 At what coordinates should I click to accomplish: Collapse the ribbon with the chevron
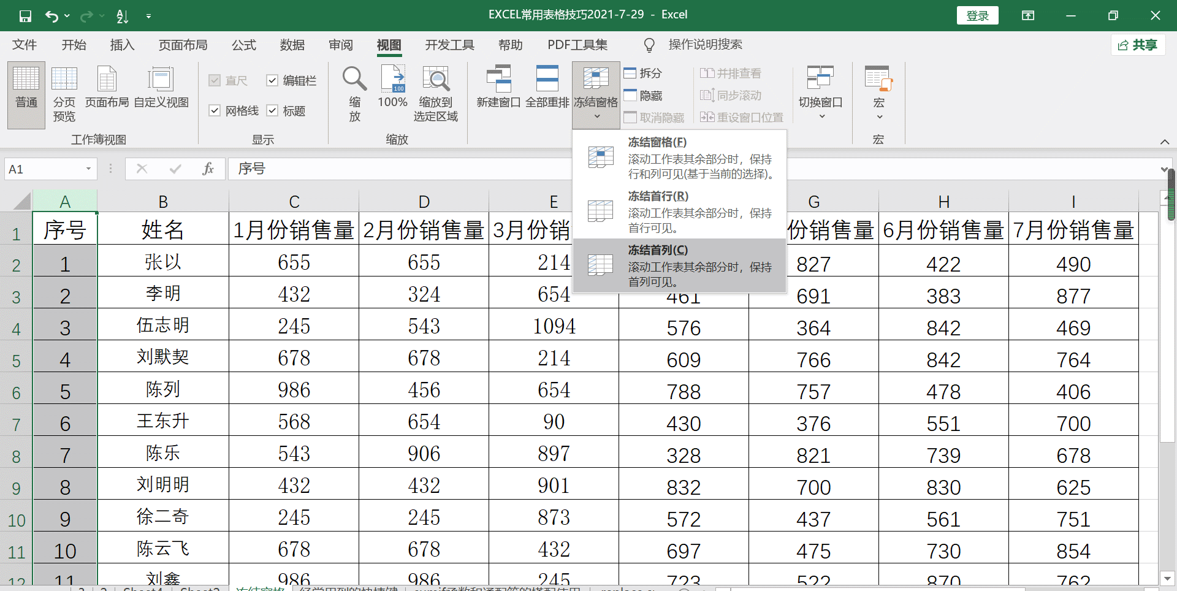(1164, 142)
